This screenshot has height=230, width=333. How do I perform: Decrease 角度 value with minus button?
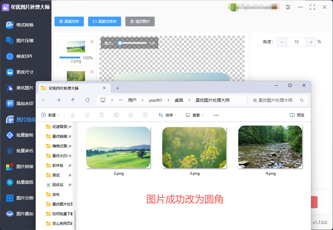[x=282, y=42]
